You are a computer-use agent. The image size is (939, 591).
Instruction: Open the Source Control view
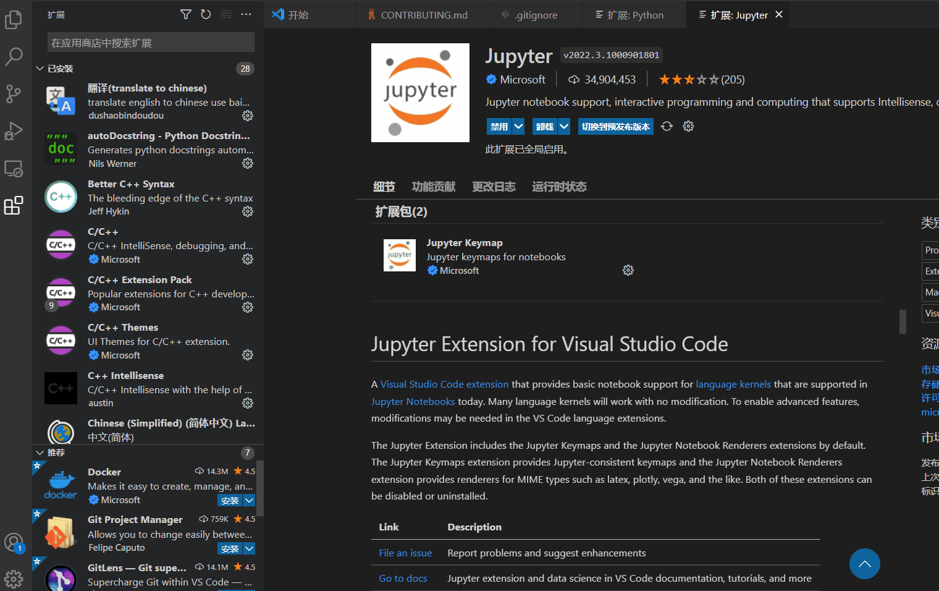(14, 94)
